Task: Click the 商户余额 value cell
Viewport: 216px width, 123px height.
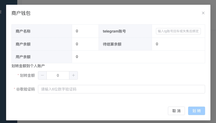Action: point(85,44)
